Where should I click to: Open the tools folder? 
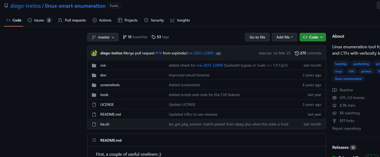click(104, 95)
